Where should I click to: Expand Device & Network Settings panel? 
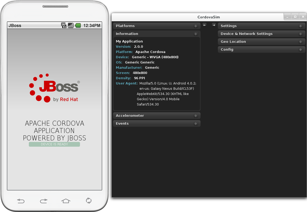click(262, 34)
